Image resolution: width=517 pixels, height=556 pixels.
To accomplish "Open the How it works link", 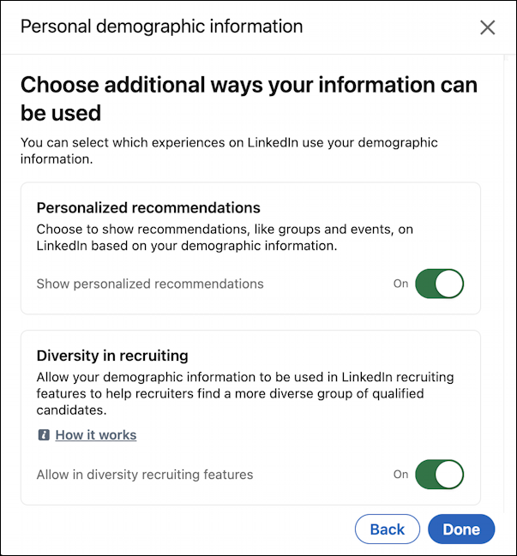I will coord(96,434).
